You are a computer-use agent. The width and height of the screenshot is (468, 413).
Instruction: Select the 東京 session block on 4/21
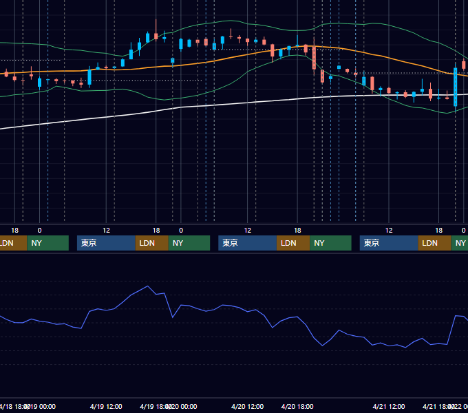coord(389,243)
